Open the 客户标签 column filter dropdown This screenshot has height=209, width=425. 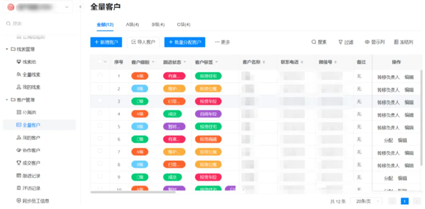click(216, 62)
